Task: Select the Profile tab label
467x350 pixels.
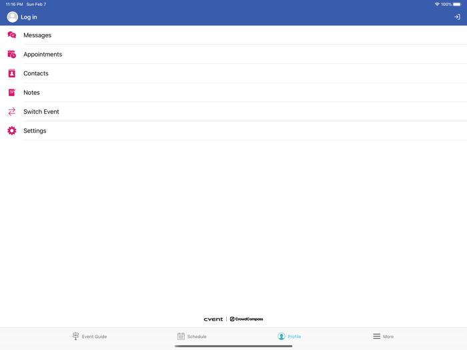Action: pyautogui.click(x=294, y=337)
